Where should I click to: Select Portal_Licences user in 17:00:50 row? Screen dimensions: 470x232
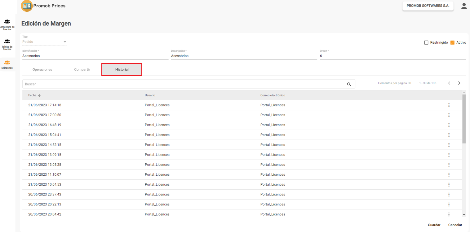[157, 115]
